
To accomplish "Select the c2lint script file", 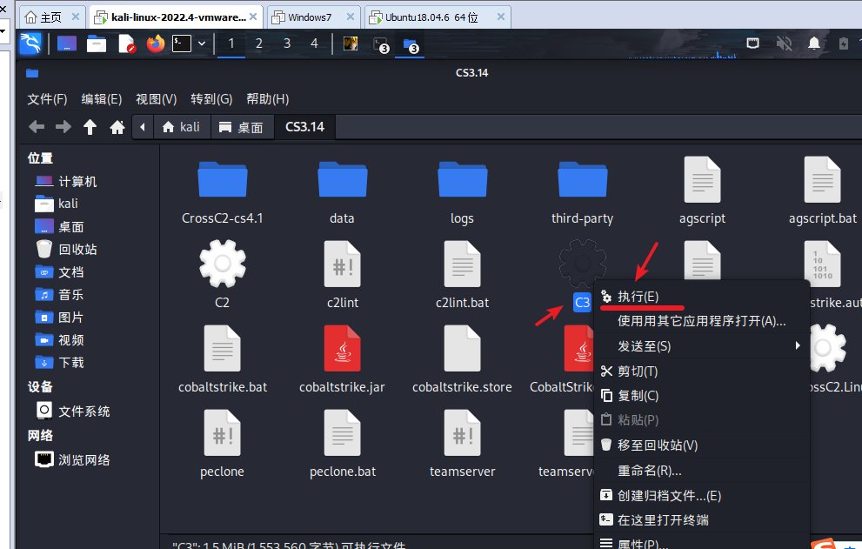I will (x=343, y=275).
